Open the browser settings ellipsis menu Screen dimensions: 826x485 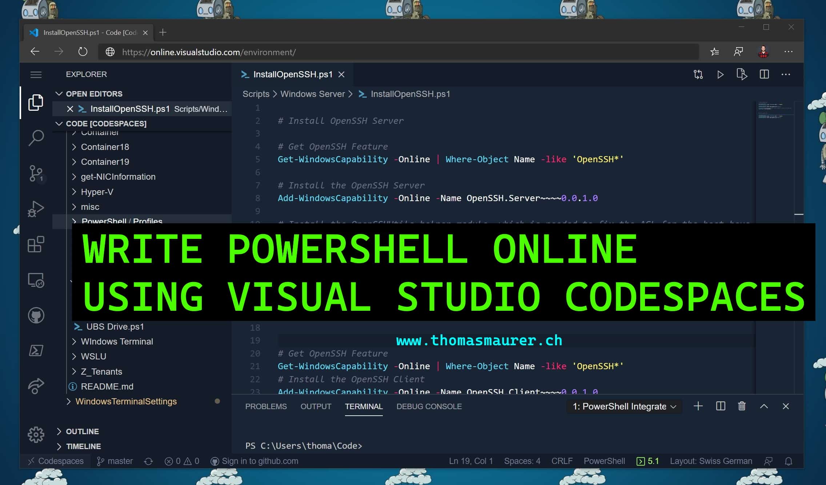coord(788,52)
